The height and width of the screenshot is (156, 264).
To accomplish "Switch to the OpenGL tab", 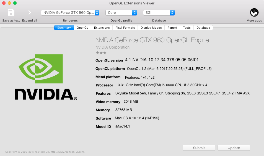I will click(82, 28).
